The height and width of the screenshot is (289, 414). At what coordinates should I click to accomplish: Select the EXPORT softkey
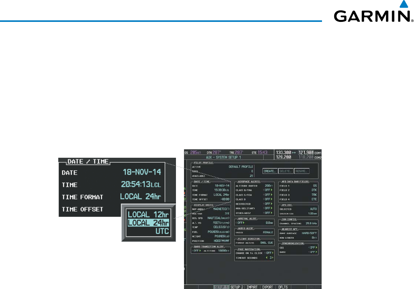click(268, 287)
